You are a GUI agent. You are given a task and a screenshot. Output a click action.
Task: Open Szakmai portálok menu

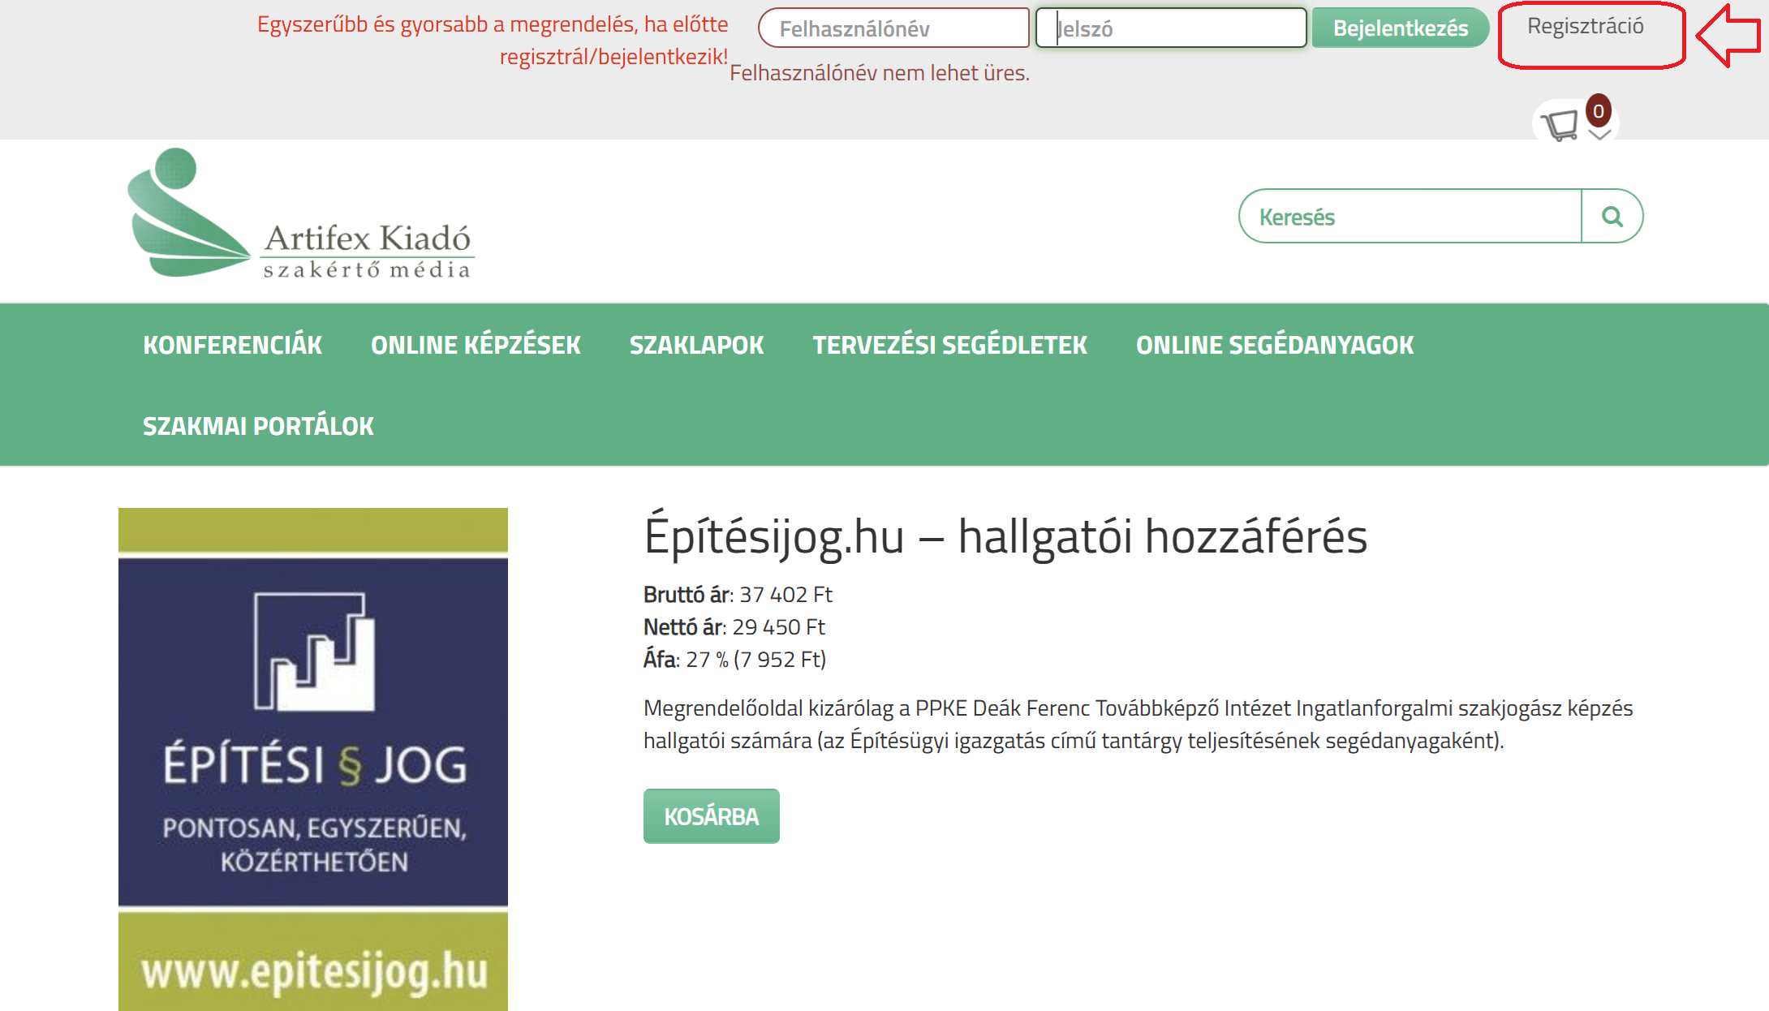pyautogui.click(x=258, y=426)
